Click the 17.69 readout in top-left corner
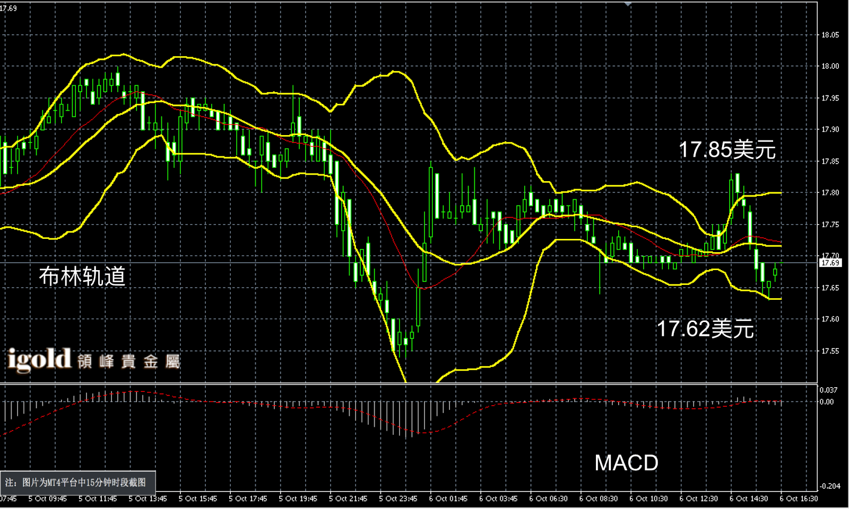The image size is (849, 509). coord(8,8)
